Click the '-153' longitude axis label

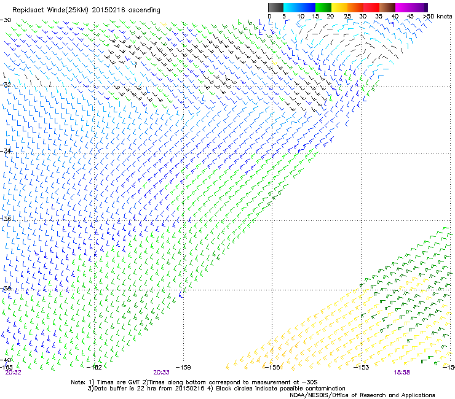[362, 368]
